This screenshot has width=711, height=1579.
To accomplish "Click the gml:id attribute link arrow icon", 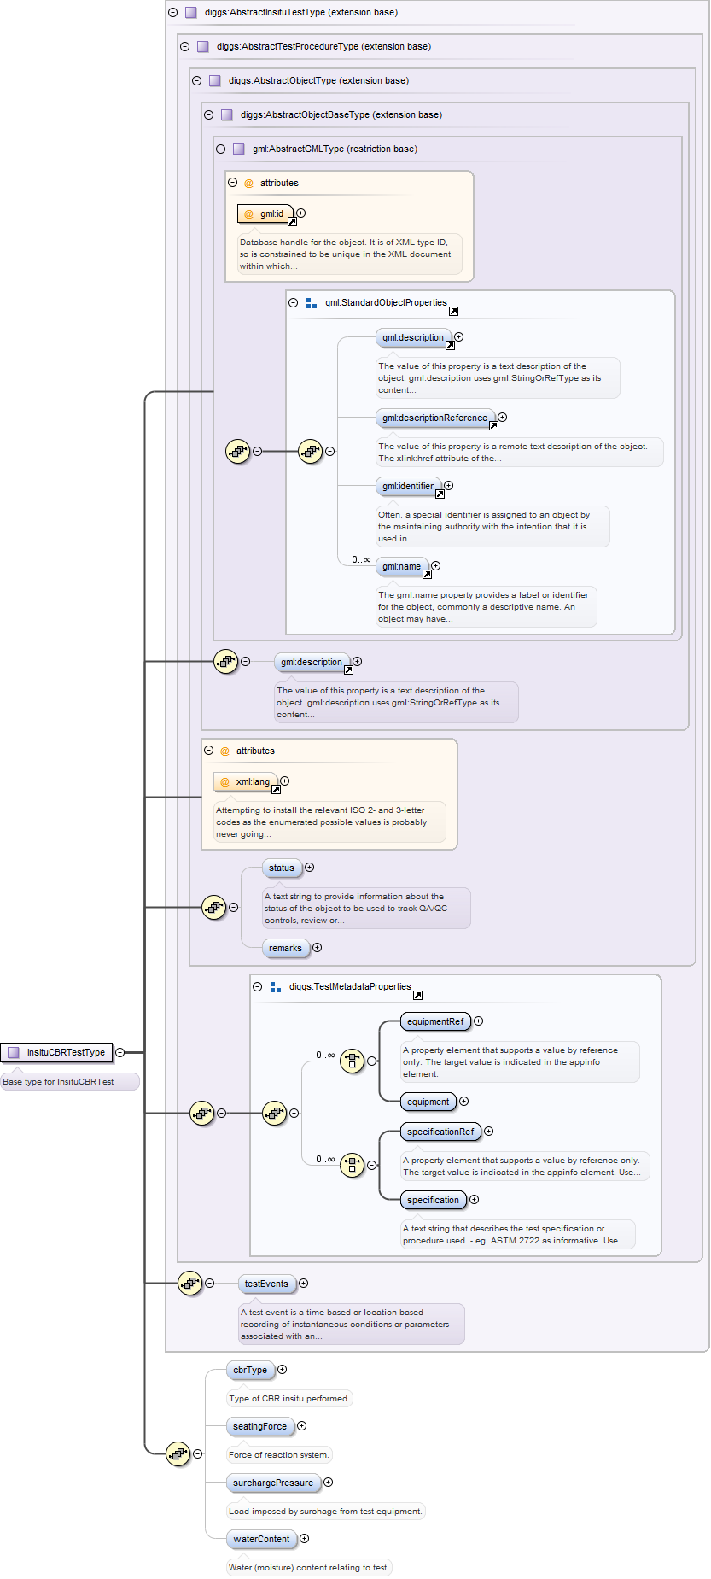I will point(292,222).
